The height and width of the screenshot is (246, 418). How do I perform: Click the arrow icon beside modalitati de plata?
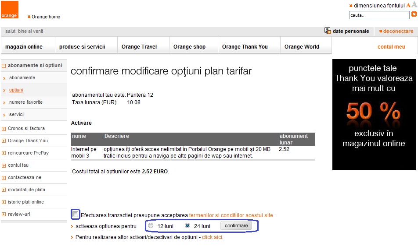pyautogui.click(x=4, y=190)
